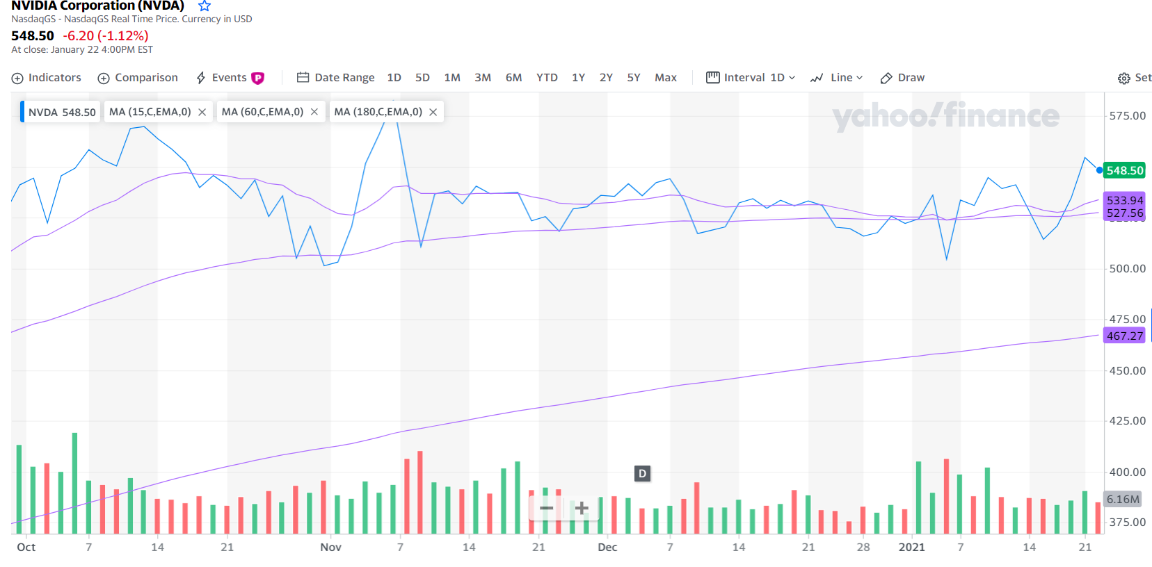Click the 533.94 moving average price label
Image resolution: width=1152 pixels, height=567 pixels.
[1125, 200]
